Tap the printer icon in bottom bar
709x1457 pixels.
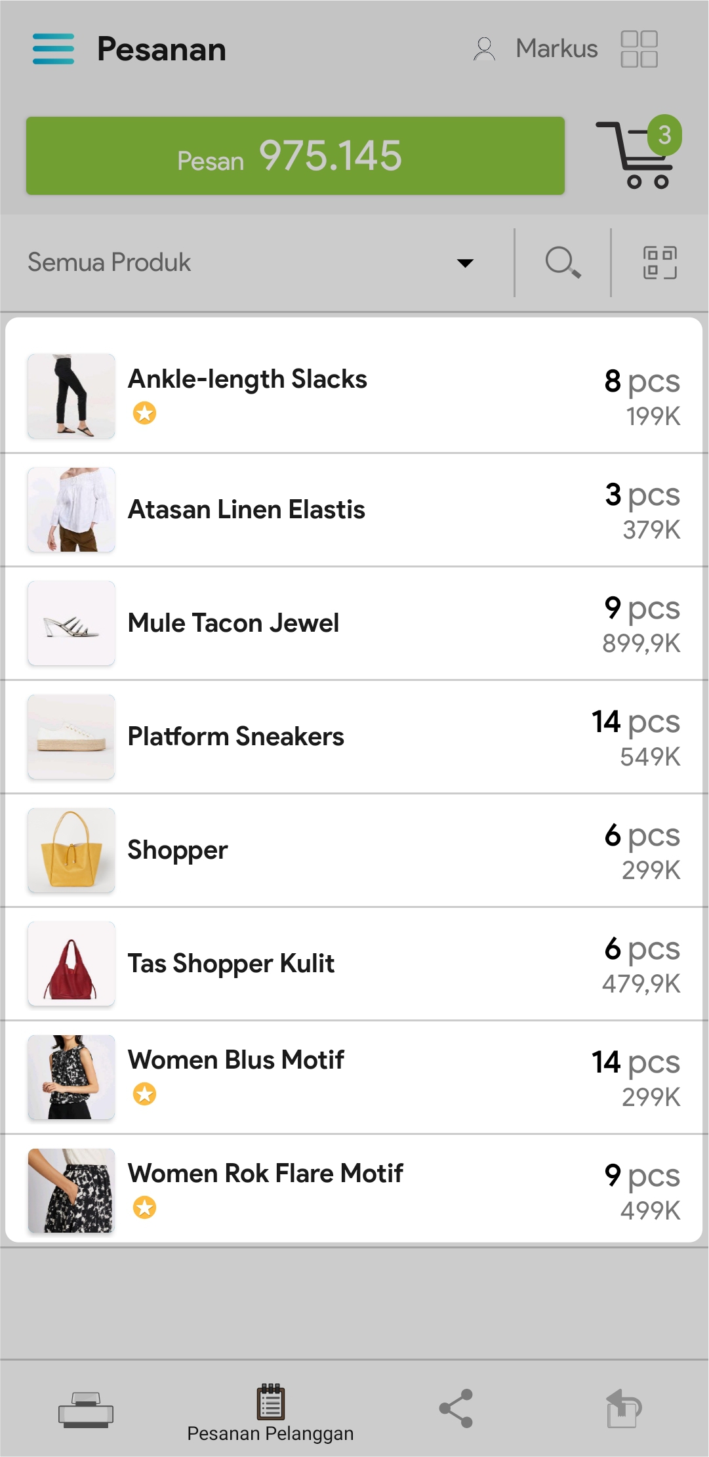(x=86, y=1410)
